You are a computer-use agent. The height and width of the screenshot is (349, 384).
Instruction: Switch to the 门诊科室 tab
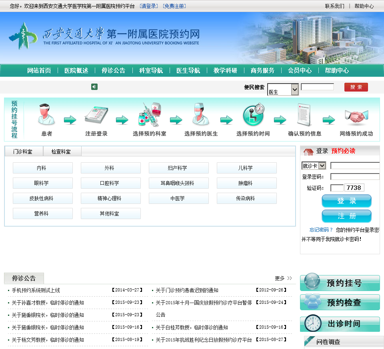tap(24, 151)
